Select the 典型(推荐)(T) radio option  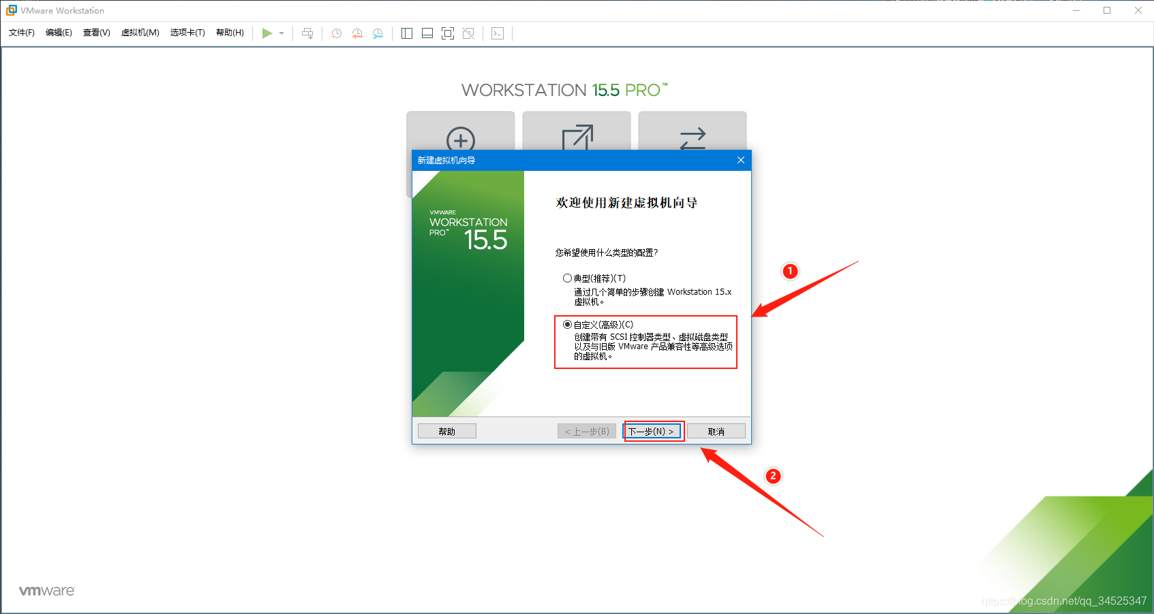tap(567, 278)
